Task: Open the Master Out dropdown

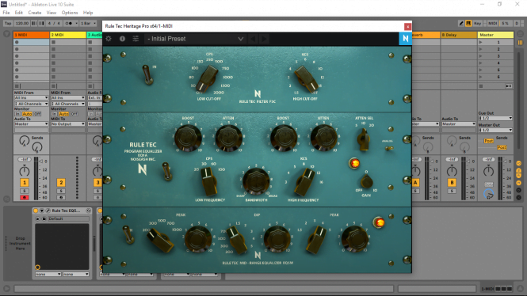Action: 495,130
